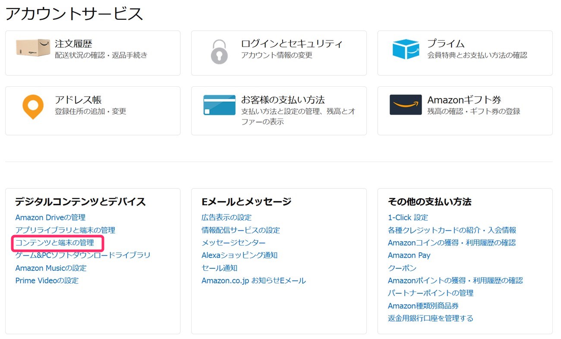The height and width of the screenshot is (339, 561).
Task: Open the 注文履歴 card title
Action: pyautogui.click(x=73, y=44)
